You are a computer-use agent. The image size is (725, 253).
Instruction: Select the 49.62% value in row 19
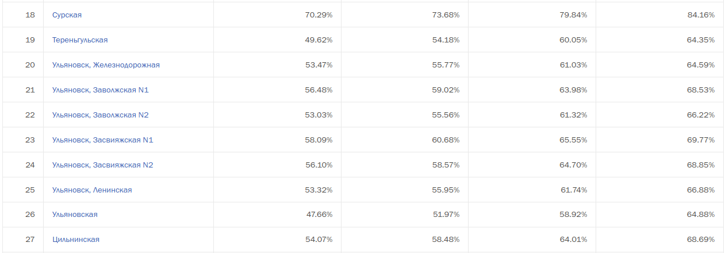pos(319,40)
